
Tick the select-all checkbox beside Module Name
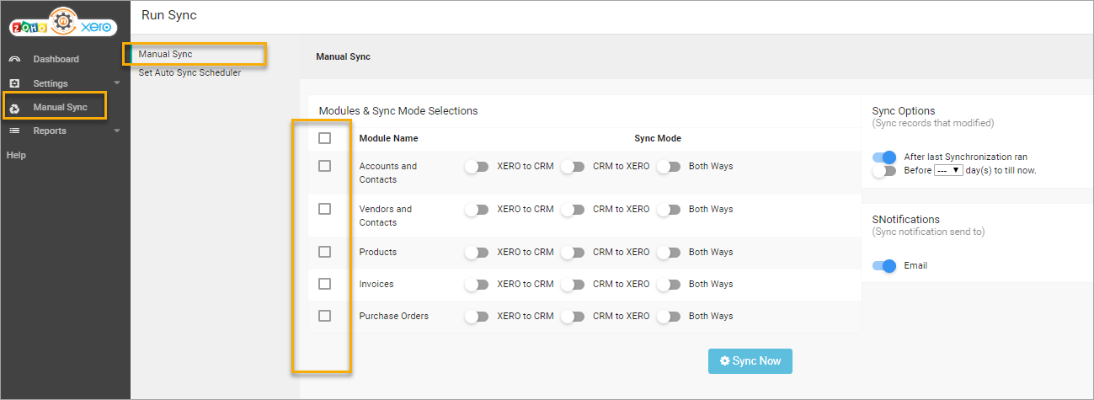(324, 138)
